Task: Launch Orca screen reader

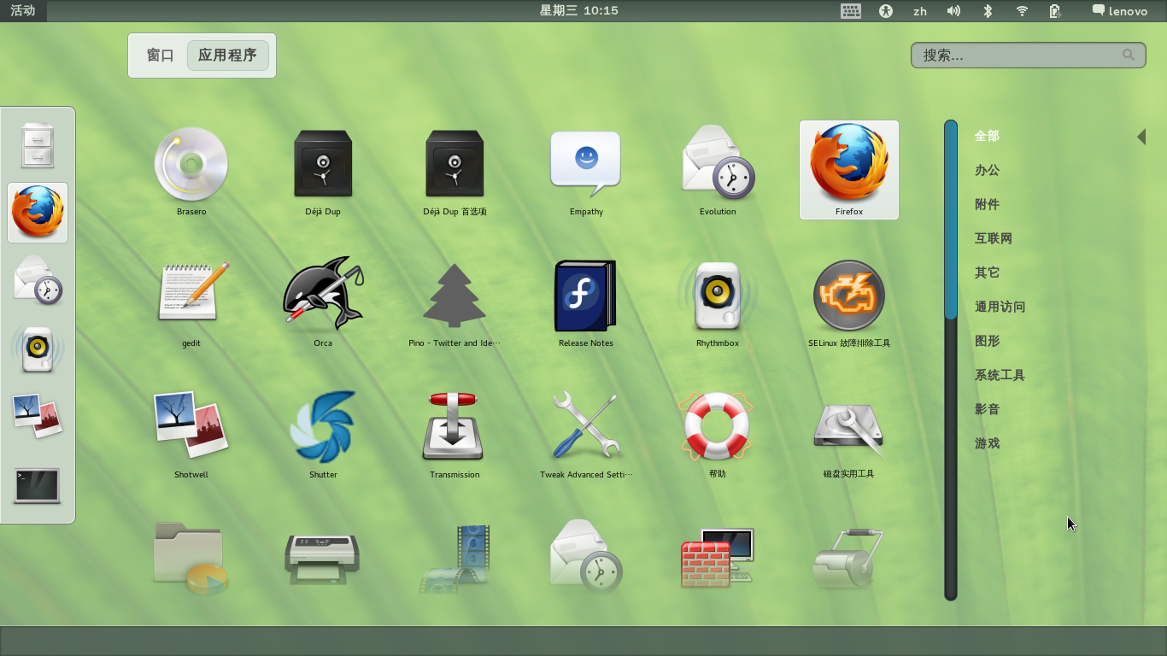Action: point(323,302)
